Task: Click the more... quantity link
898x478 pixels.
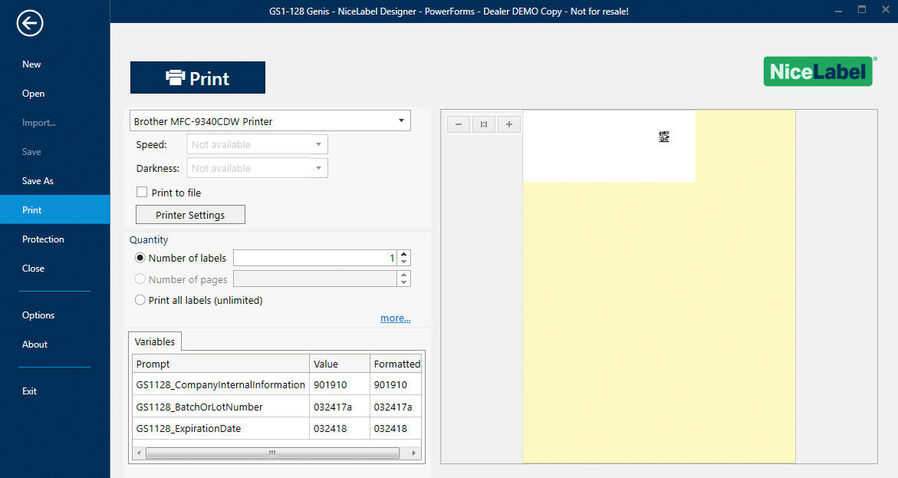Action: tap(395, 318)
